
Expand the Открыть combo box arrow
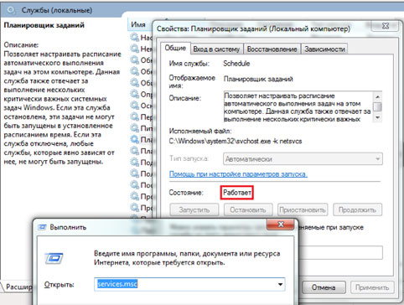pyautogui.click(x=280, y=284)
